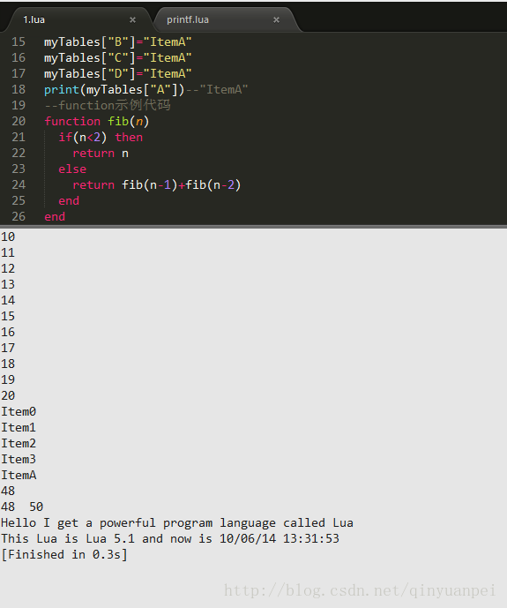
Task: Click the '48 50' output line
Action: pyautogui.click(x=22, y=507)
